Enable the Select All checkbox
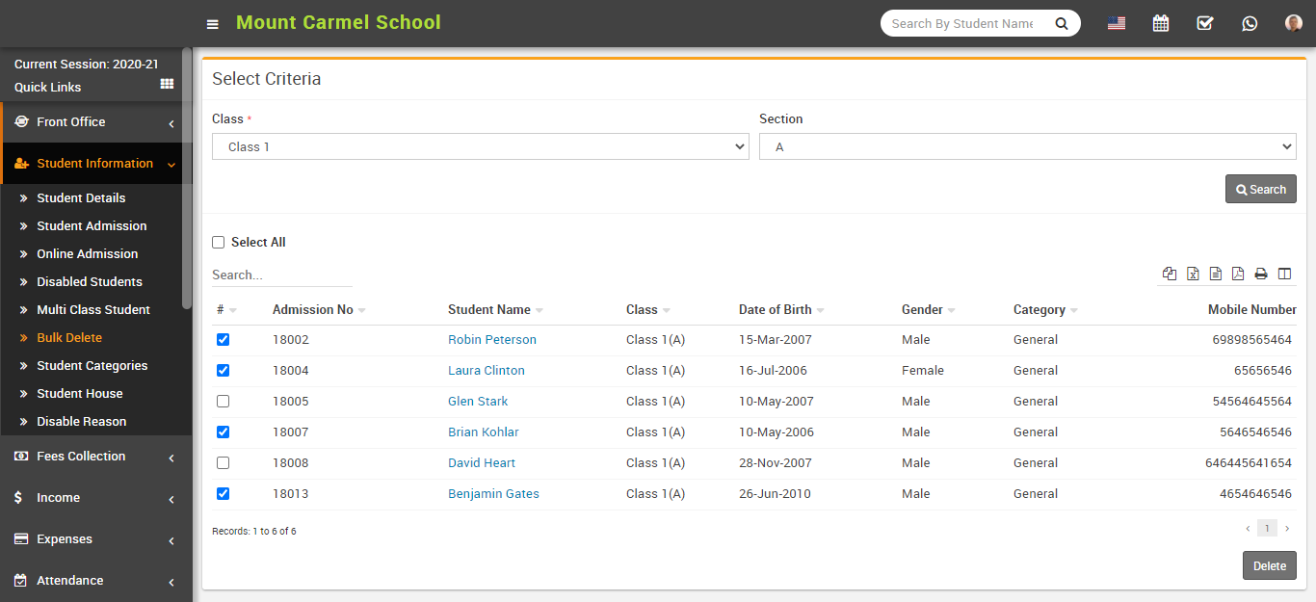 pyautogui.click(x=218, y=242)
